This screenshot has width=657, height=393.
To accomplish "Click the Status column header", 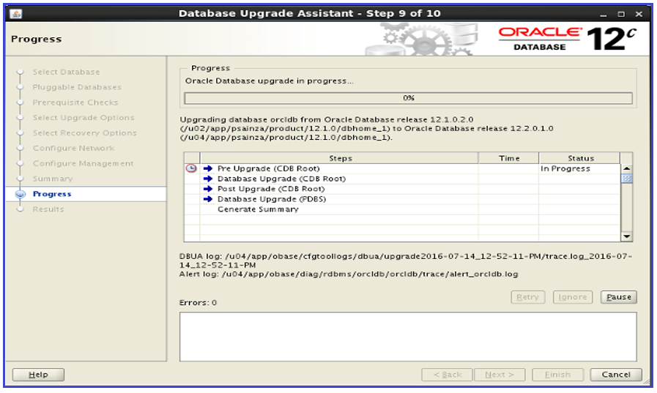I will click(x=580, y=158).
